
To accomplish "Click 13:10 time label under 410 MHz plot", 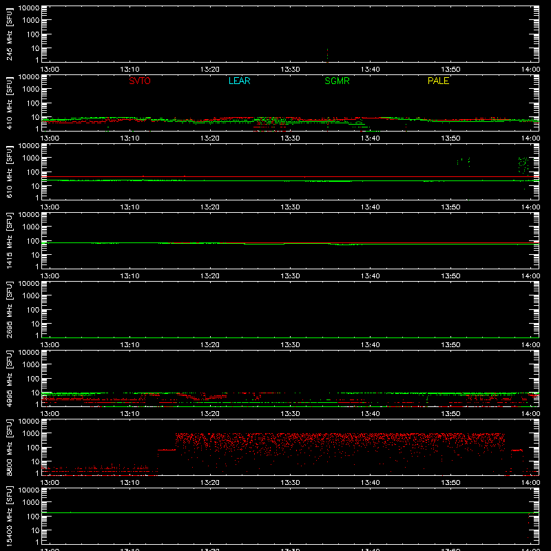I will pos(129,138).
